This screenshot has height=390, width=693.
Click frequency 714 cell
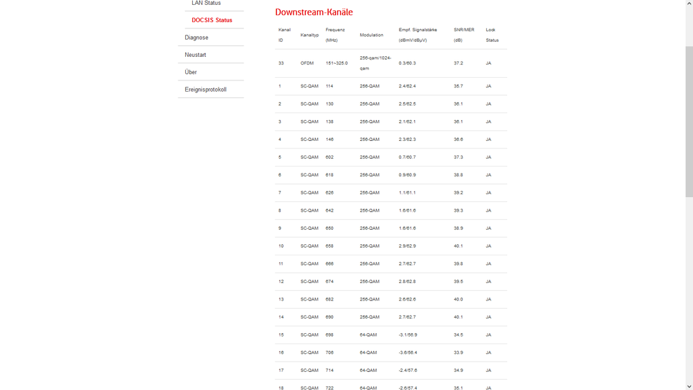click(330, 370)
